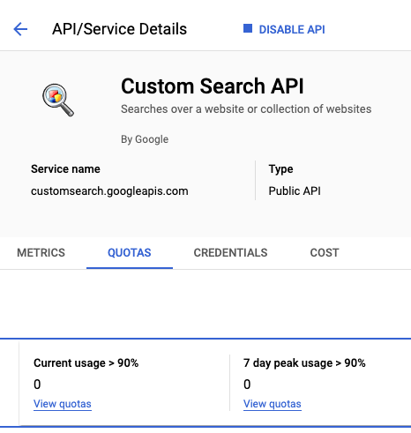This screenshot has height=433, width=411.
Task: Click the customsearch.googleapis.com service name
Action: click(x=109, y=191)
